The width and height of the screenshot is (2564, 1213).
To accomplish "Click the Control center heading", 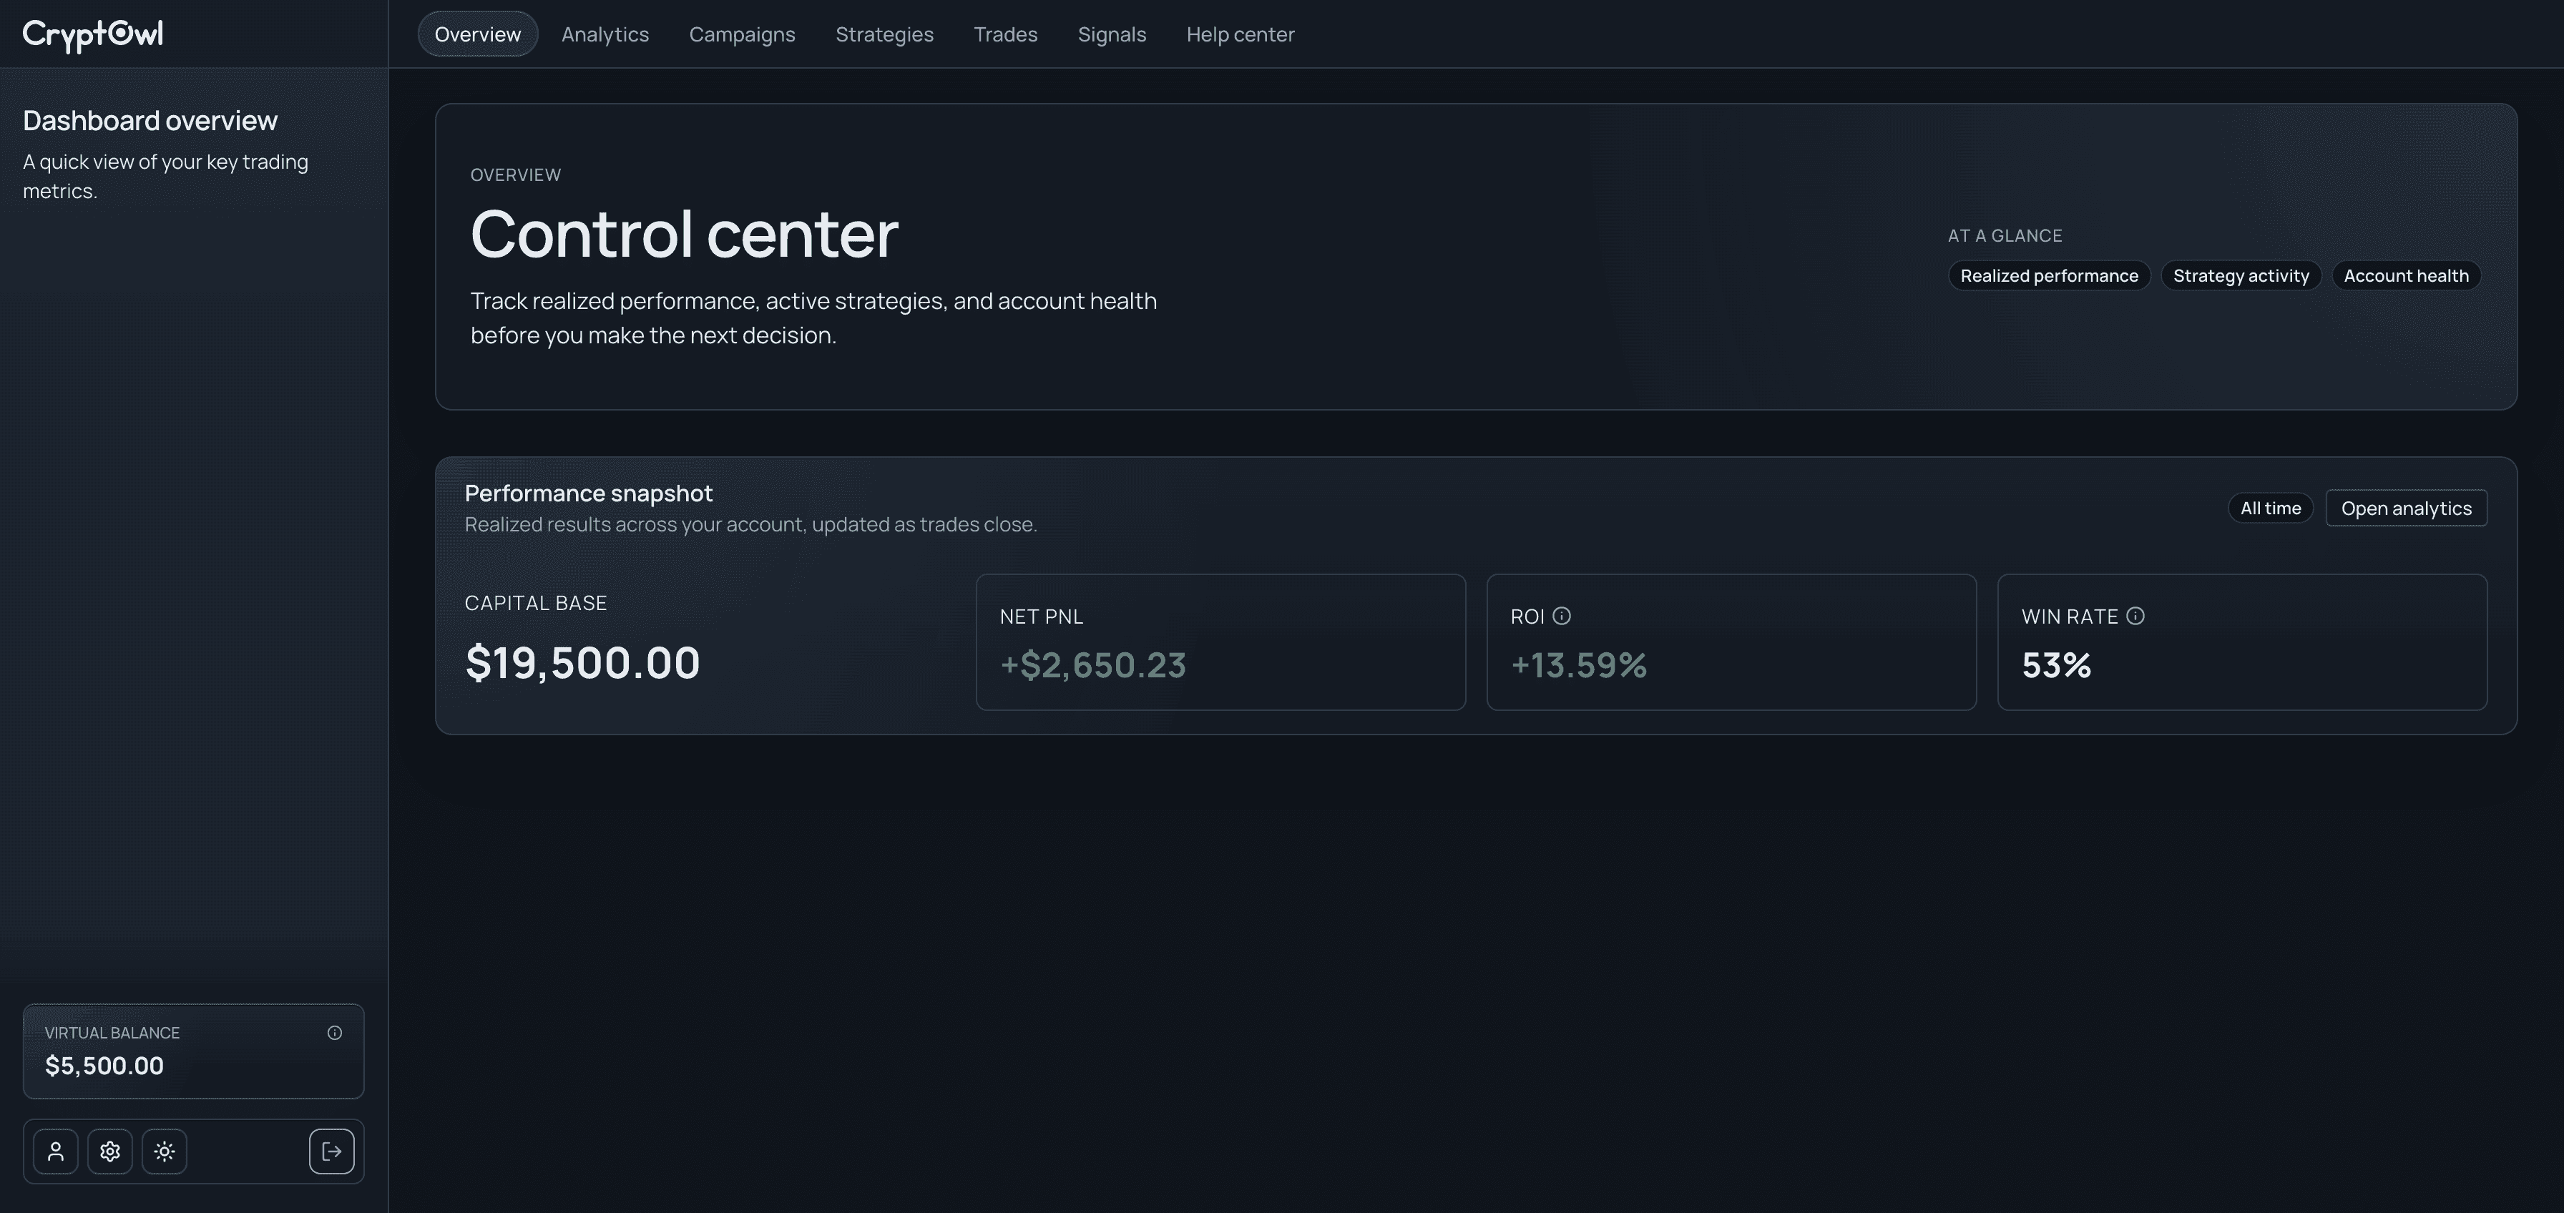I will pos(684,235).
